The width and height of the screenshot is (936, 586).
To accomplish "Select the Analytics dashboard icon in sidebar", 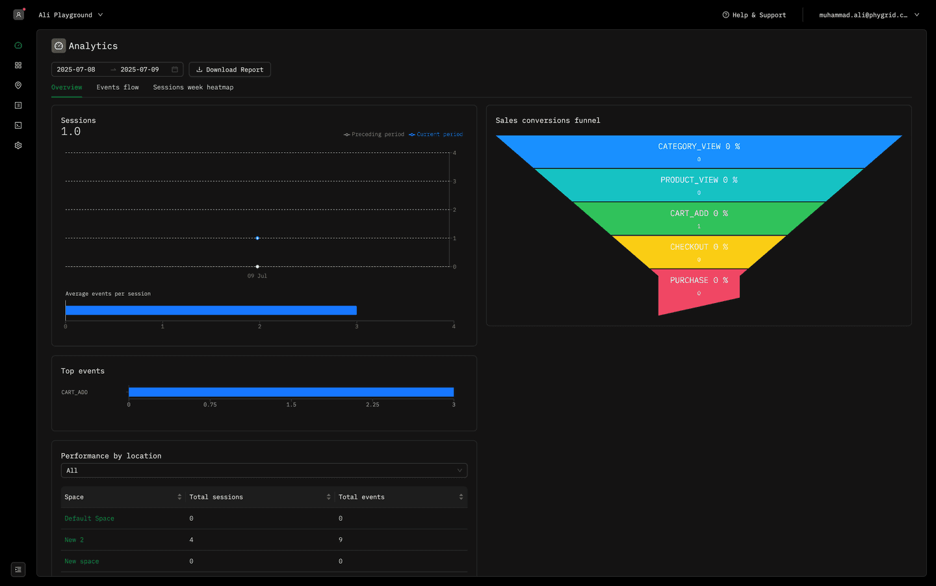I will point(18,45).
